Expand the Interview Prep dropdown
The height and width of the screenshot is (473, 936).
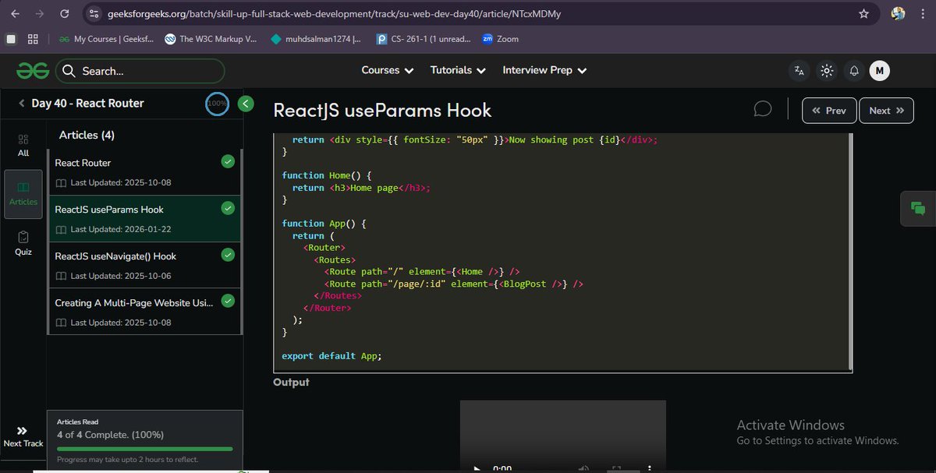click(x=544, y=70)
